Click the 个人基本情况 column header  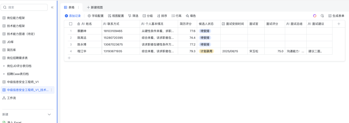coord(159,24)
